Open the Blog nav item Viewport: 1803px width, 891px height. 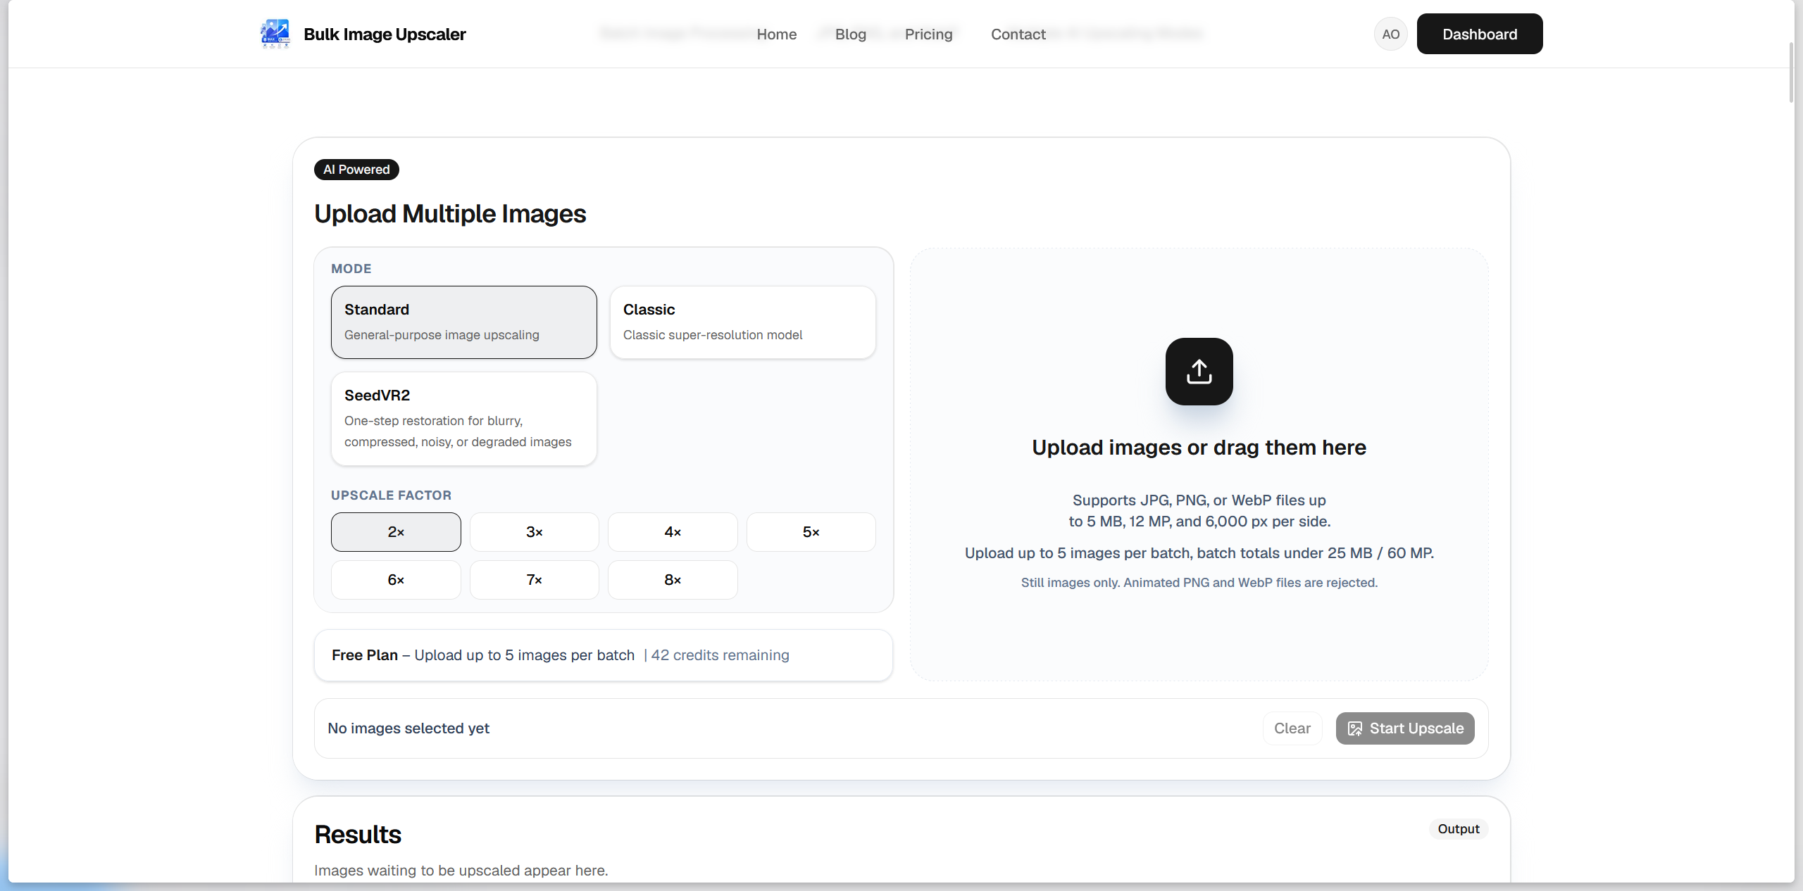850,34
